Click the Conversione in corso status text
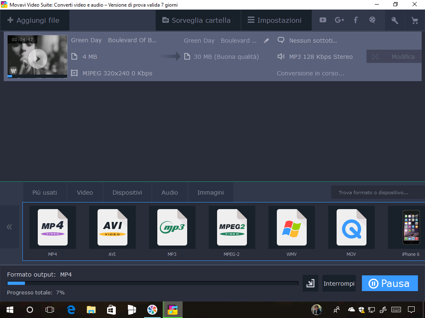425x318 pixels. (x=310, y=73)
